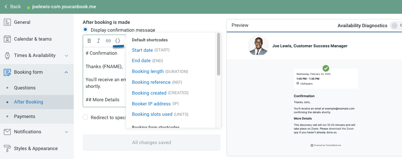Click the insert link icon
The width and height of the screenshot is (402, 159).
pyautogui.click(x=108, y=41)
